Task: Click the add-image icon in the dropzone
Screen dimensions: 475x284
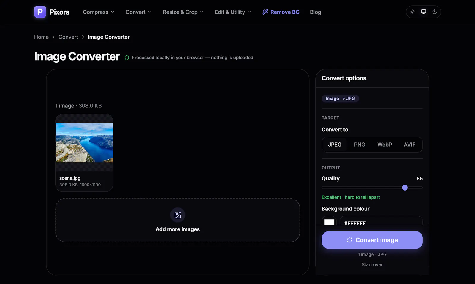Action: click(178, 215)
